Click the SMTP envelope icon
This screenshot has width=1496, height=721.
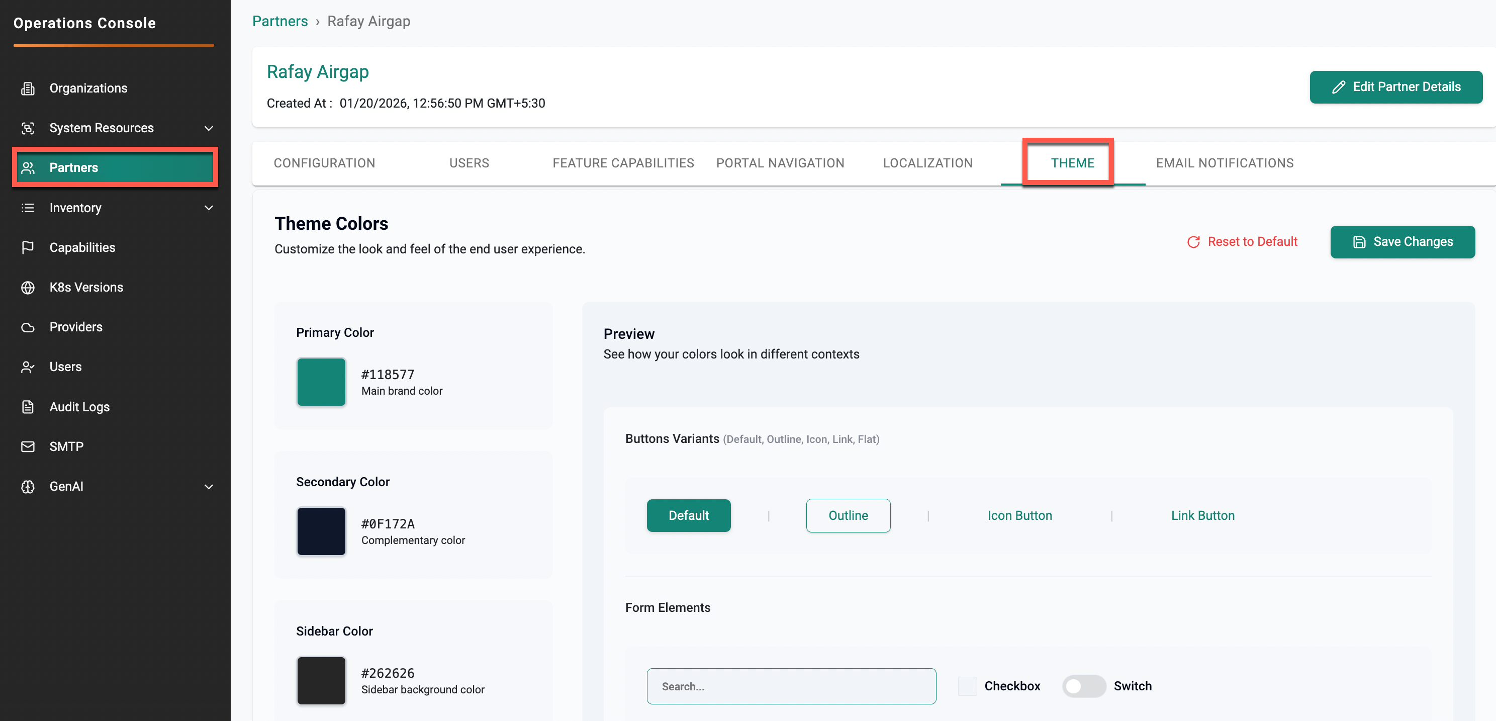tap(28, 447)
